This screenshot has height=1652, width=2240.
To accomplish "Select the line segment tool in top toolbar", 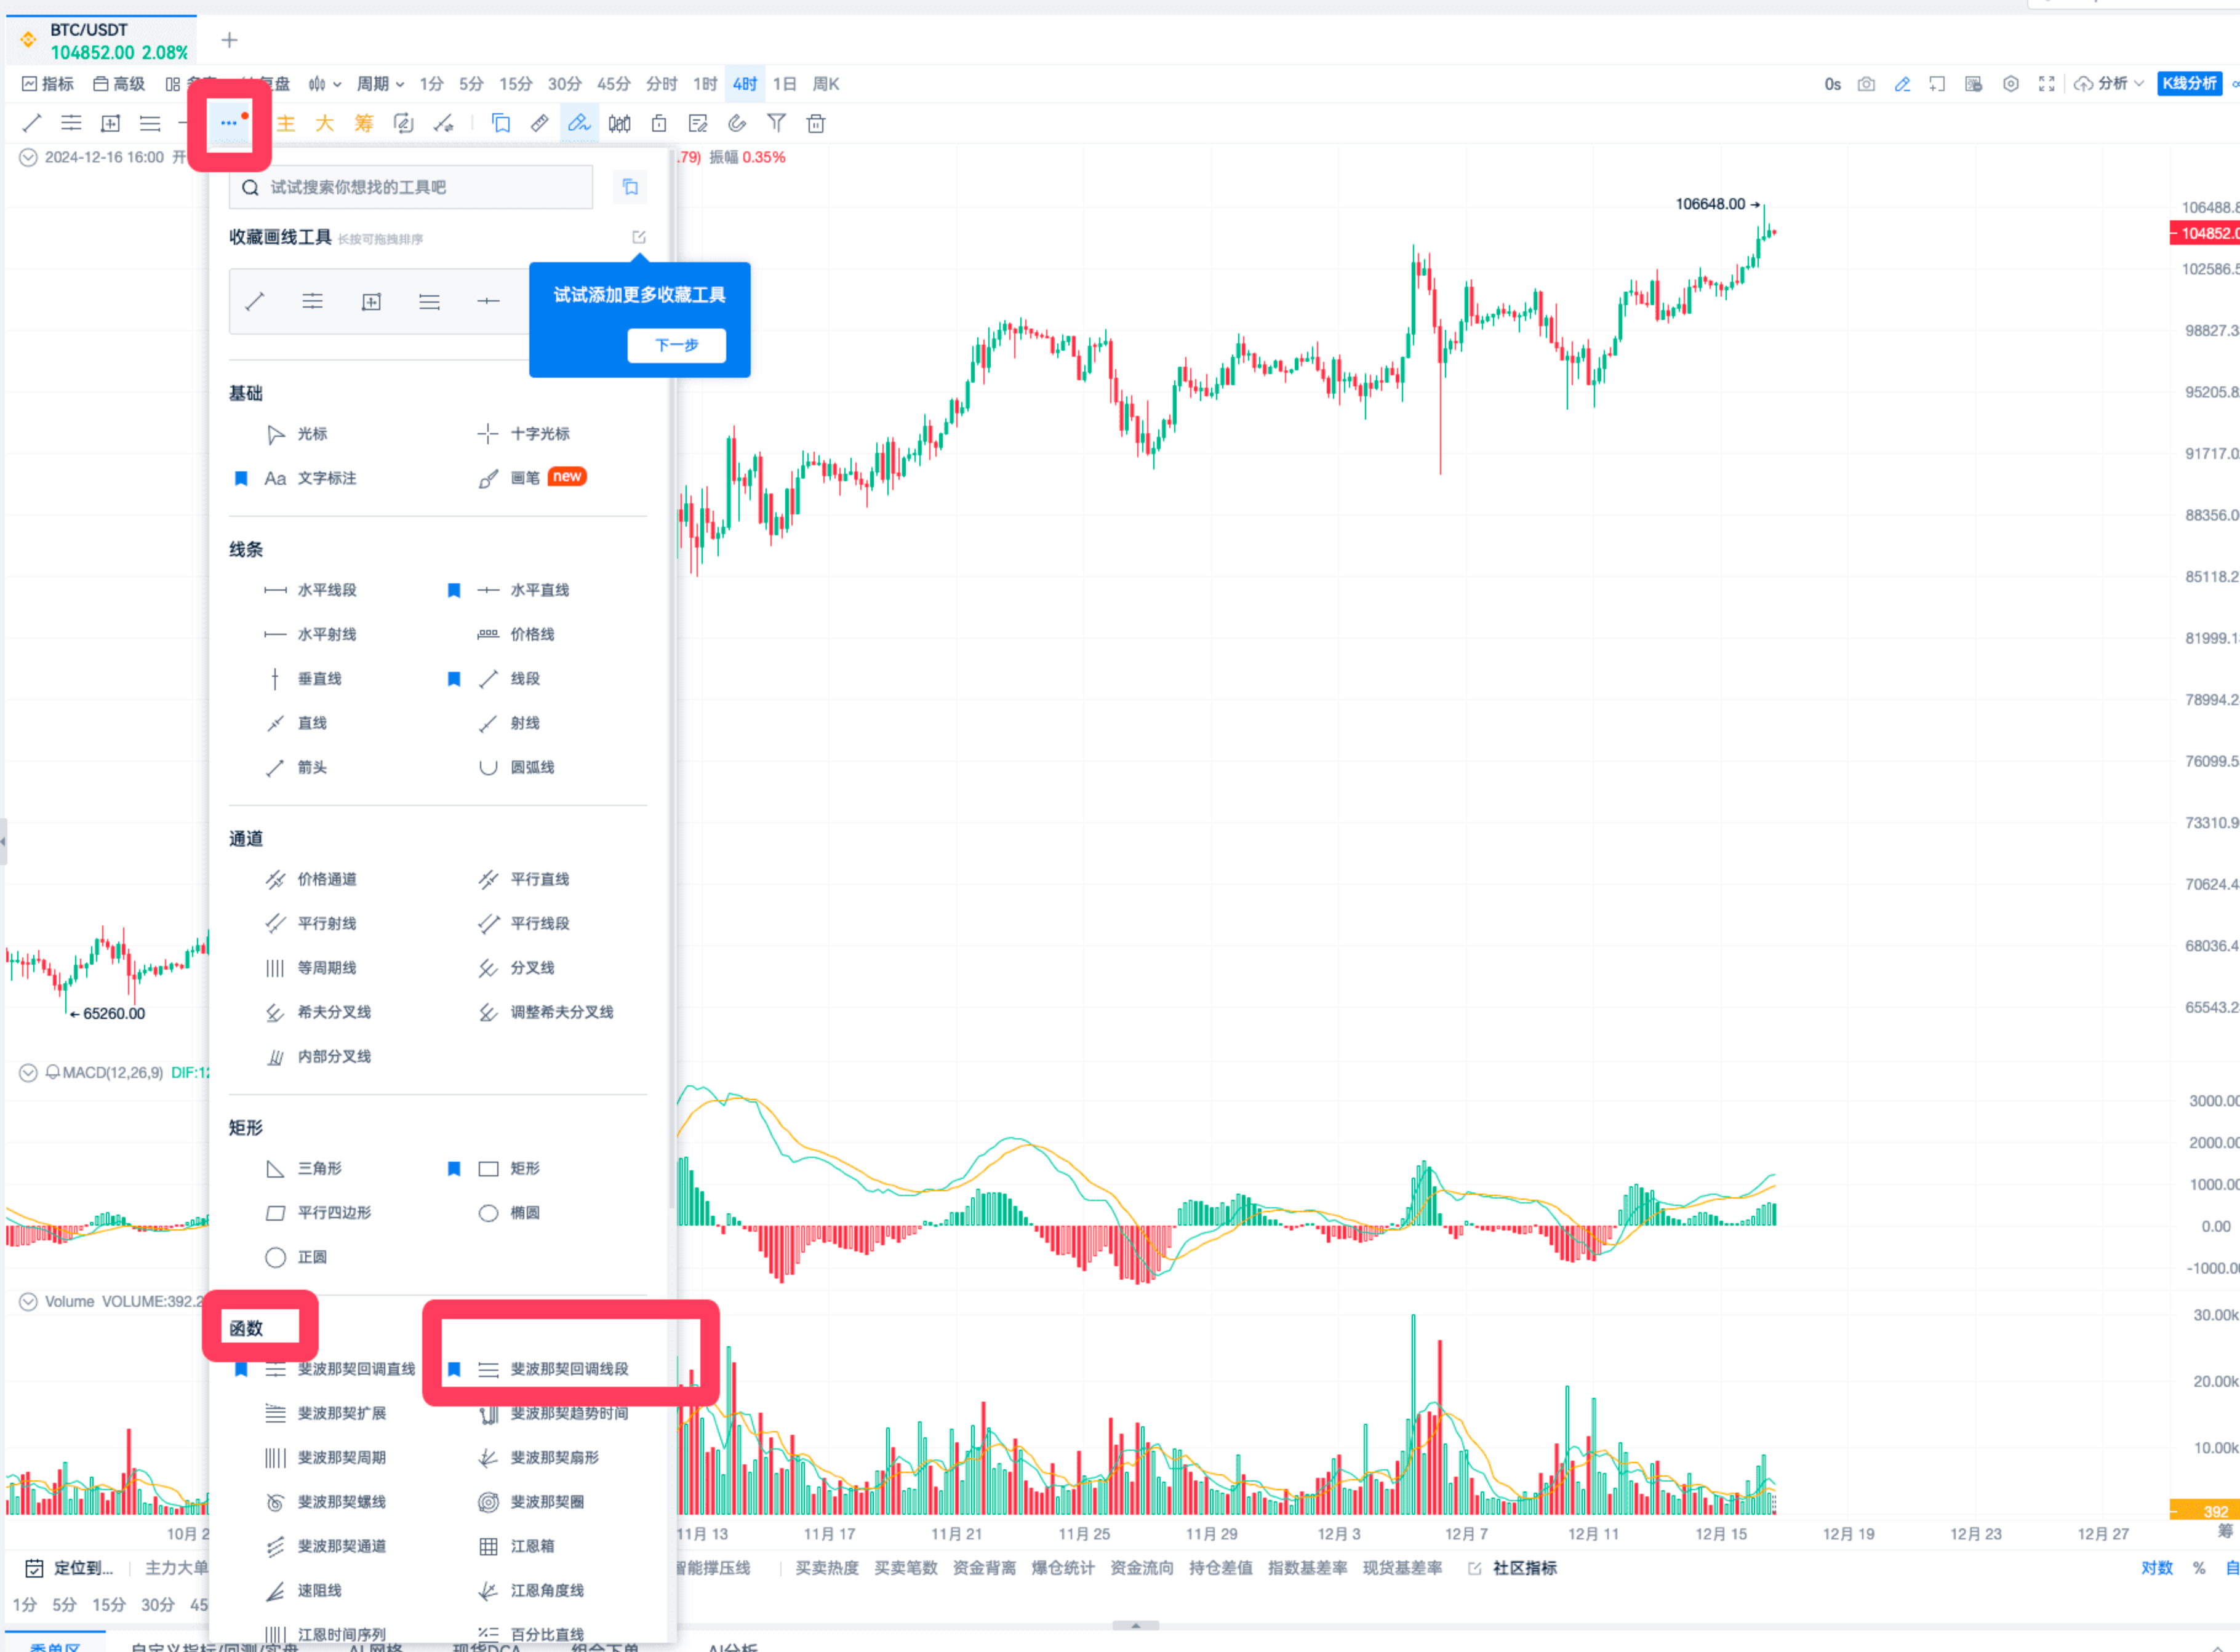I will click(x=32, y=123).
